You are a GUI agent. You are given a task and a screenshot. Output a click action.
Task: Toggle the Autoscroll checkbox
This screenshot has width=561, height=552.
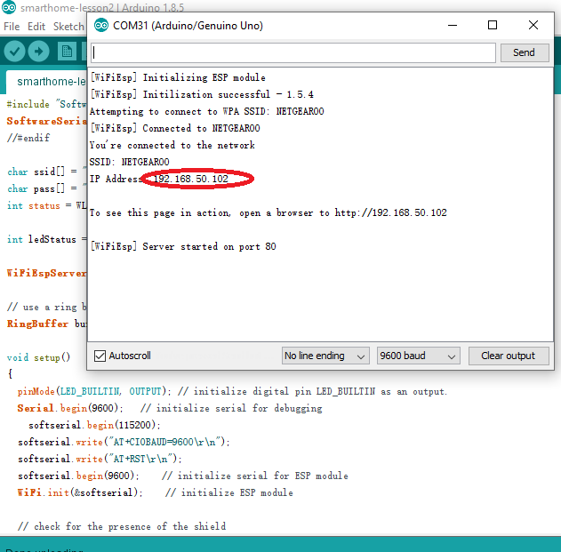100,356
